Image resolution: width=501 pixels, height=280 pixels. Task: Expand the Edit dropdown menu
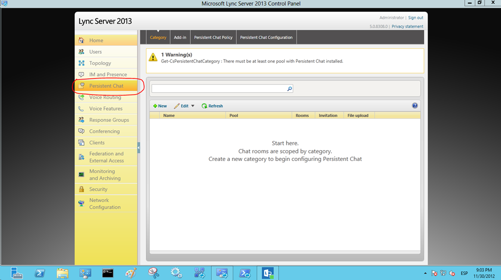(184, 106)
